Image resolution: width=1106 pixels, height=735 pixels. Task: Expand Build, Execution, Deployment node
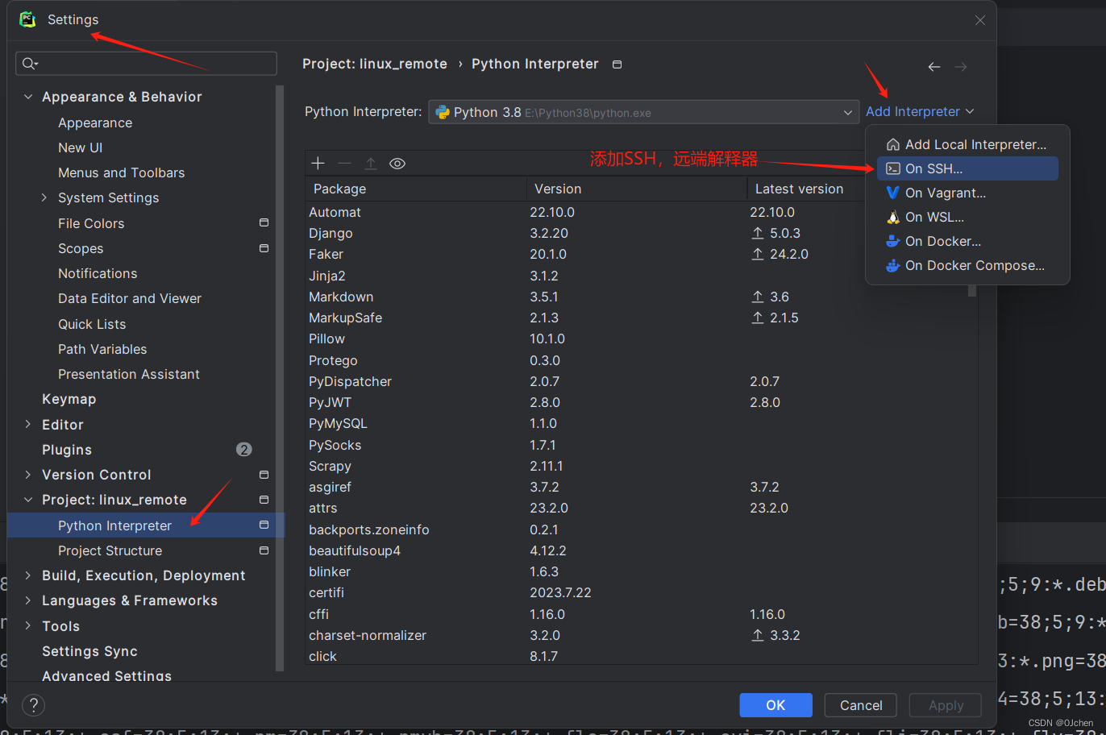coord(28,575)
